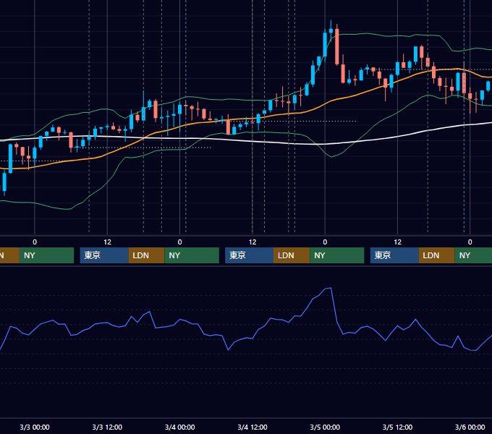
Task: Select the NY session block above 3/5 00:00
Action: coord(337,255)
